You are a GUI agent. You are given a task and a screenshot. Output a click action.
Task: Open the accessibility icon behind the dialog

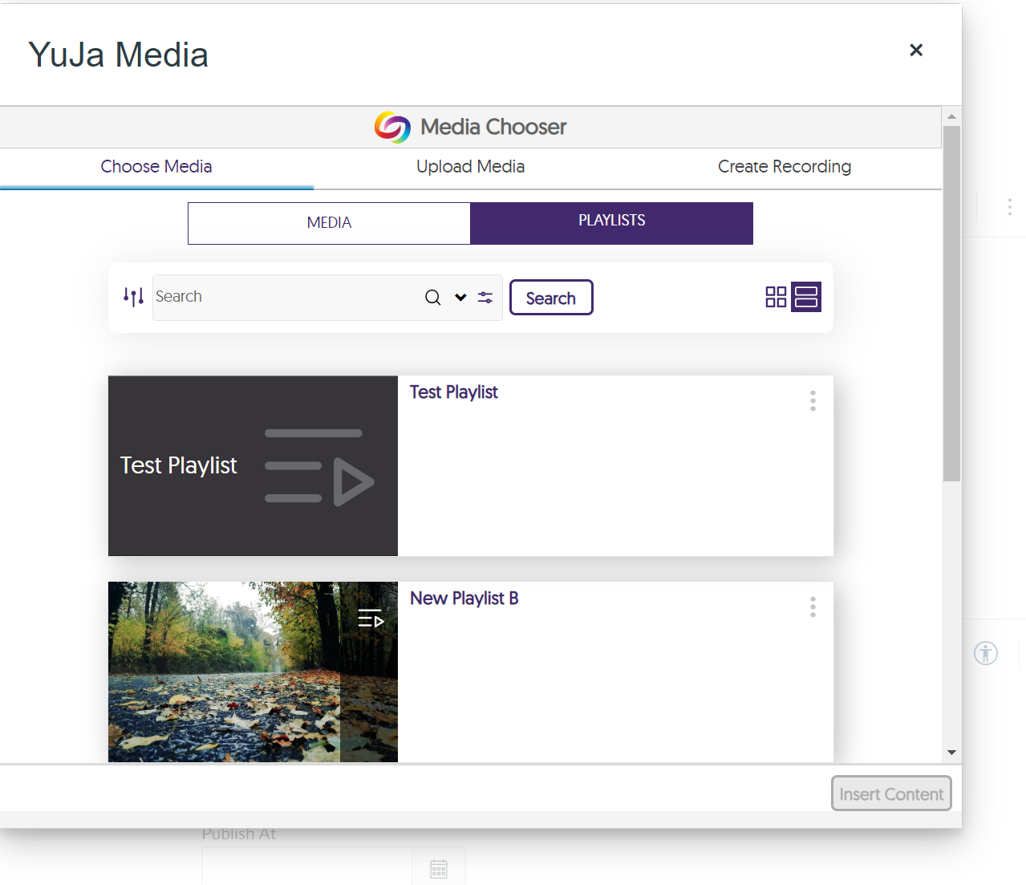click(986, 653)
